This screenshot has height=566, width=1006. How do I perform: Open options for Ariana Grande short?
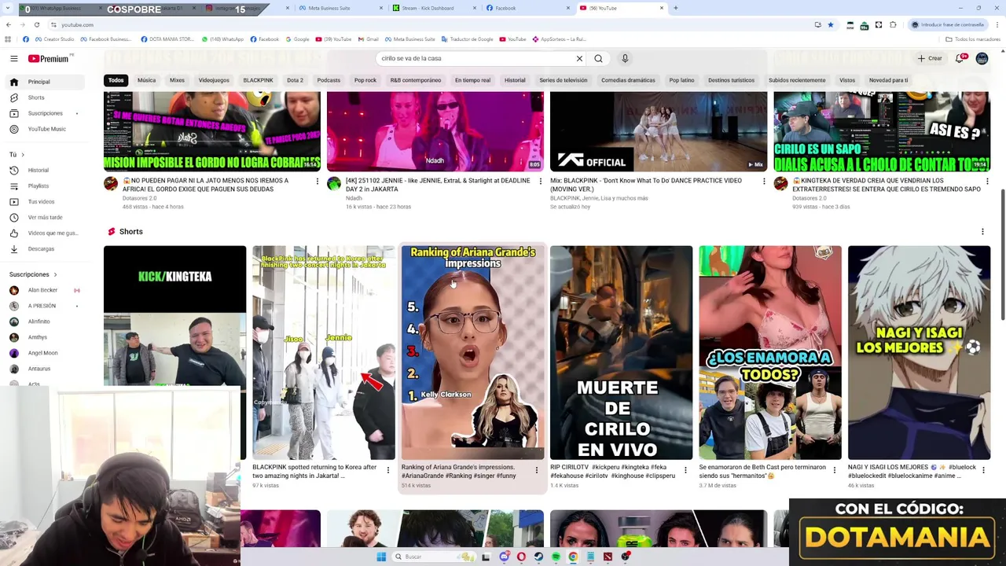click(537, 470)
